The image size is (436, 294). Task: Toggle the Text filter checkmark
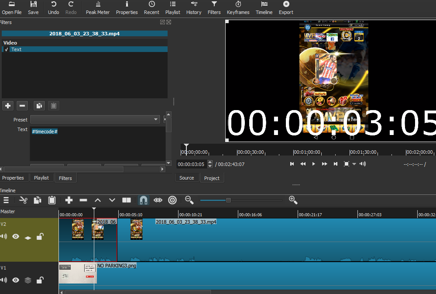pos(7,49)
